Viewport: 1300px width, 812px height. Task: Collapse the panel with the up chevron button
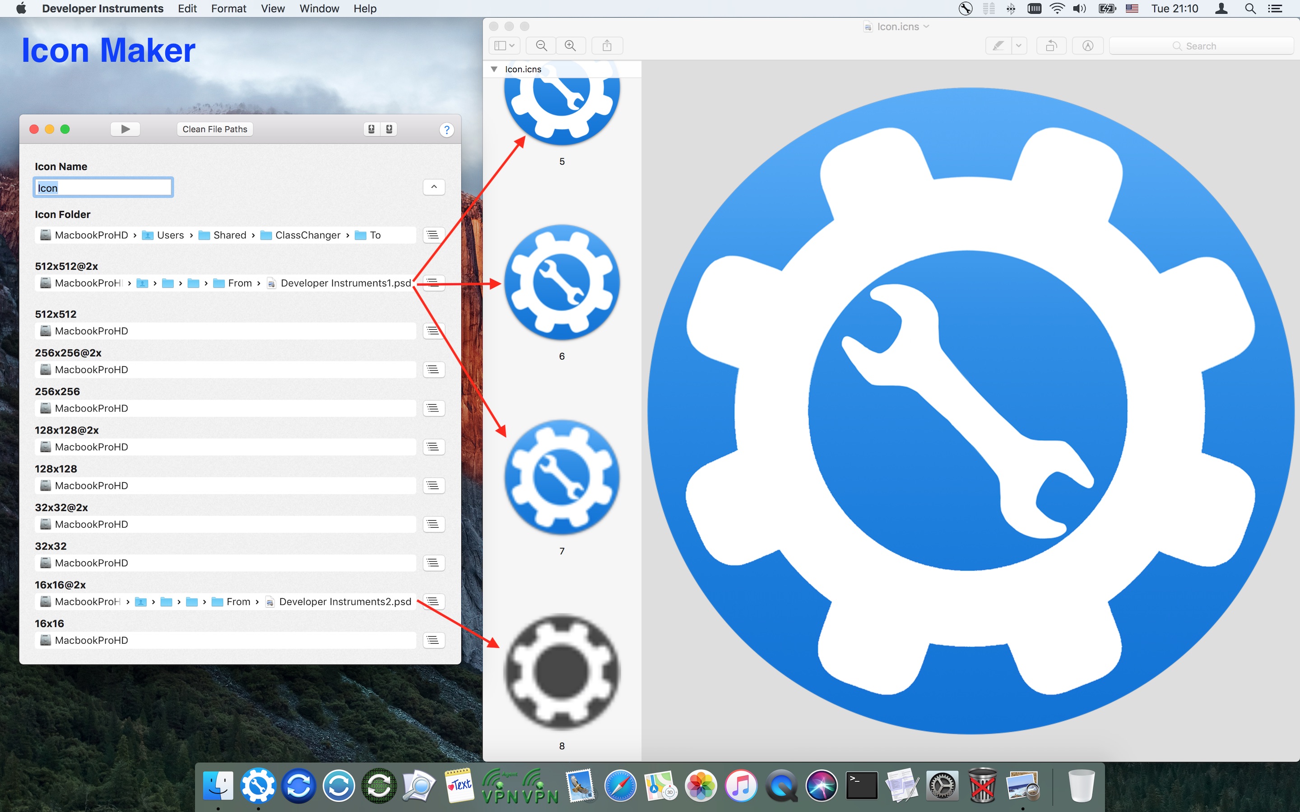pyautogui.click(x=433, y=187)
